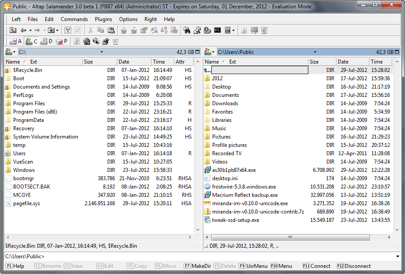405x274 pixels.
Task: Select disconnected network drive P
Action: [61, 41]
